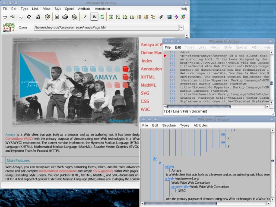The image size is (276, 207).
Task: Click the greyed forward arrow icon
Action: click(21, 17)
